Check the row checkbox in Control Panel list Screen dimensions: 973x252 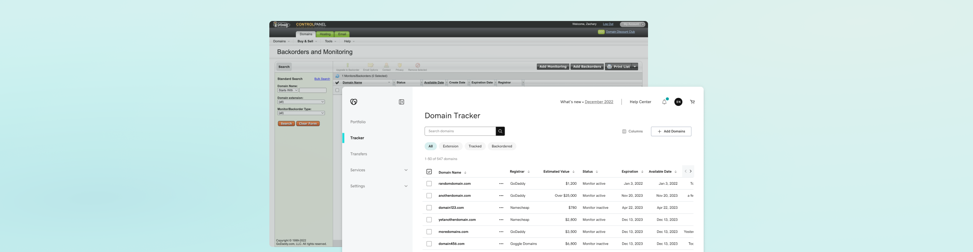pyautogui.click(x=337, y=90)
